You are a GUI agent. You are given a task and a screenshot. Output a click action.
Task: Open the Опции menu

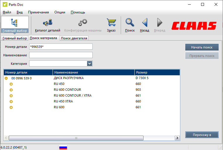(x=60, y=12)
